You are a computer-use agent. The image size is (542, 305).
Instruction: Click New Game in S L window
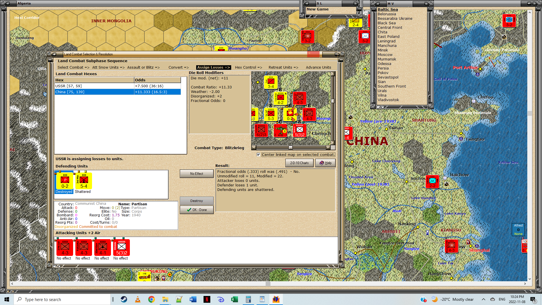pos(318,9)
